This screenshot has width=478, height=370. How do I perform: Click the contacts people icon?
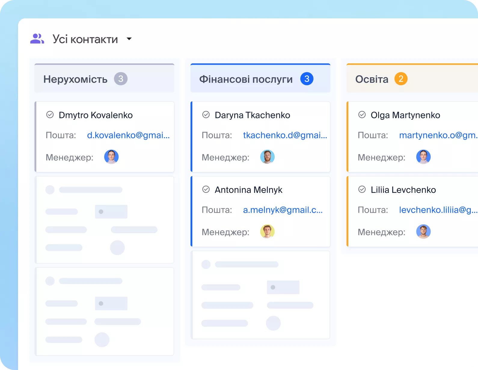(x=37, y=39)
